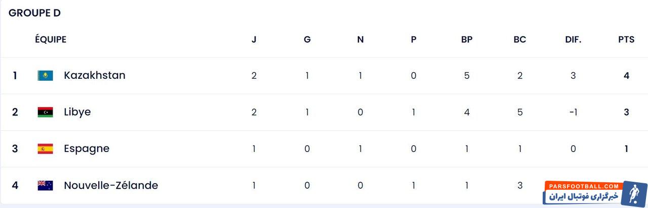
Task: Open the Kazakhstan team link
Action: point(94,75)
